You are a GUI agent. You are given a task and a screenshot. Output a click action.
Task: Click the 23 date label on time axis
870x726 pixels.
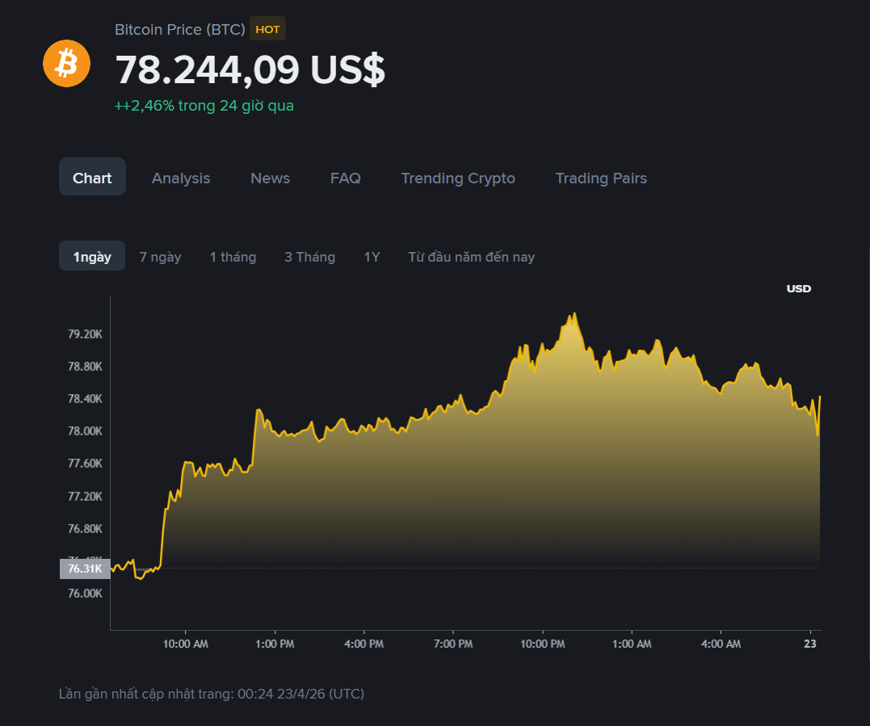point(810,644)
